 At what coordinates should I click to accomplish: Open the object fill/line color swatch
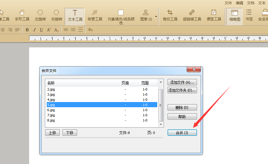point(121,12)
